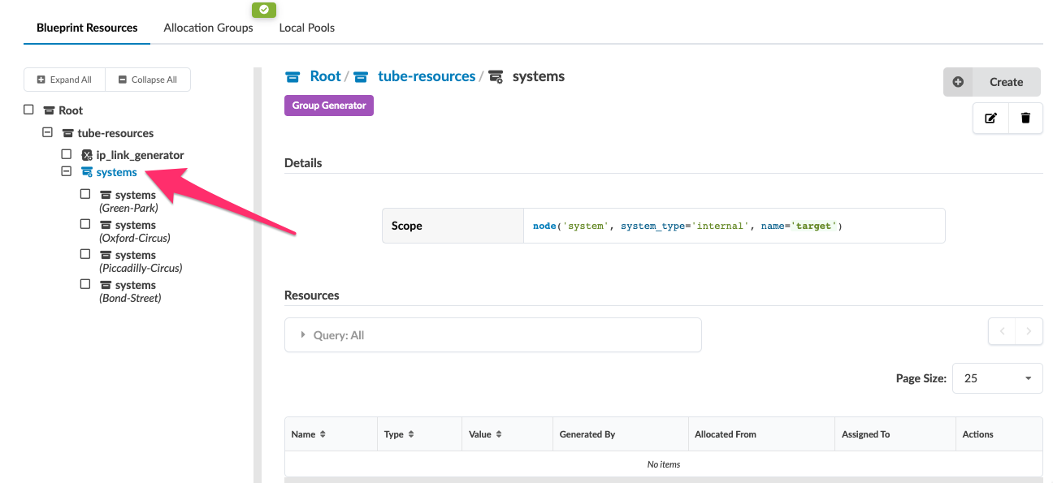Click the plus icon on the Create button
1053x483 pixels.
pos(958,81)
